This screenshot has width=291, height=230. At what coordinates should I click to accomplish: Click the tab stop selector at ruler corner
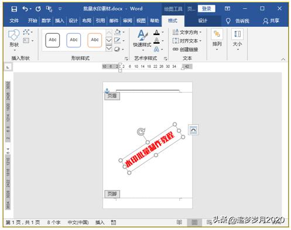[x=8, y=67]
